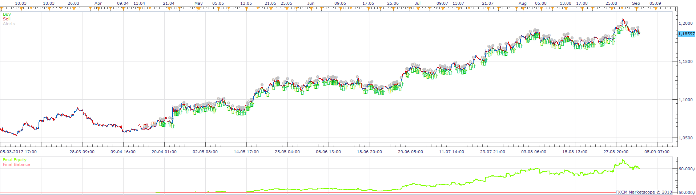Click the 06.06 13:00 timestamp

(329, 152)
